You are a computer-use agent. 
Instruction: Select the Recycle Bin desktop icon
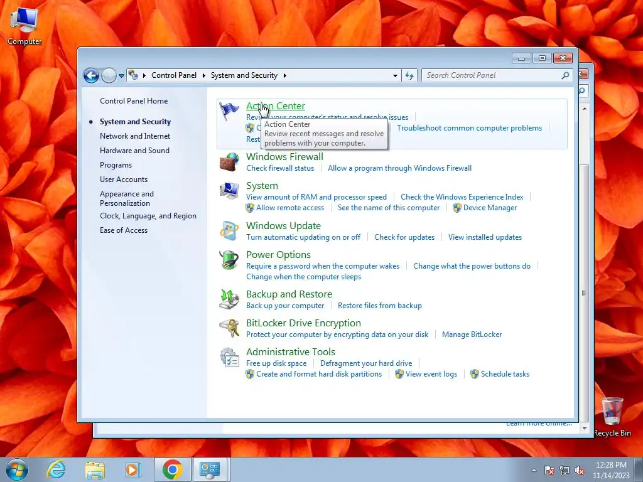point(612,417)
